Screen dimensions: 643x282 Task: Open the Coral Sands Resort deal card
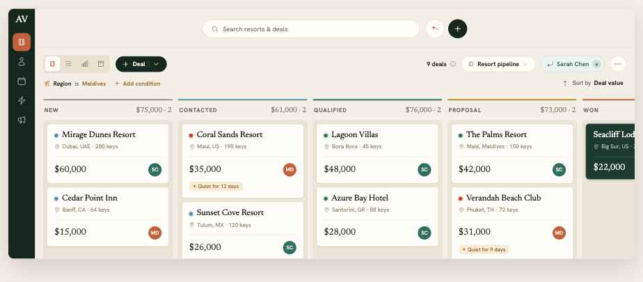243,161
